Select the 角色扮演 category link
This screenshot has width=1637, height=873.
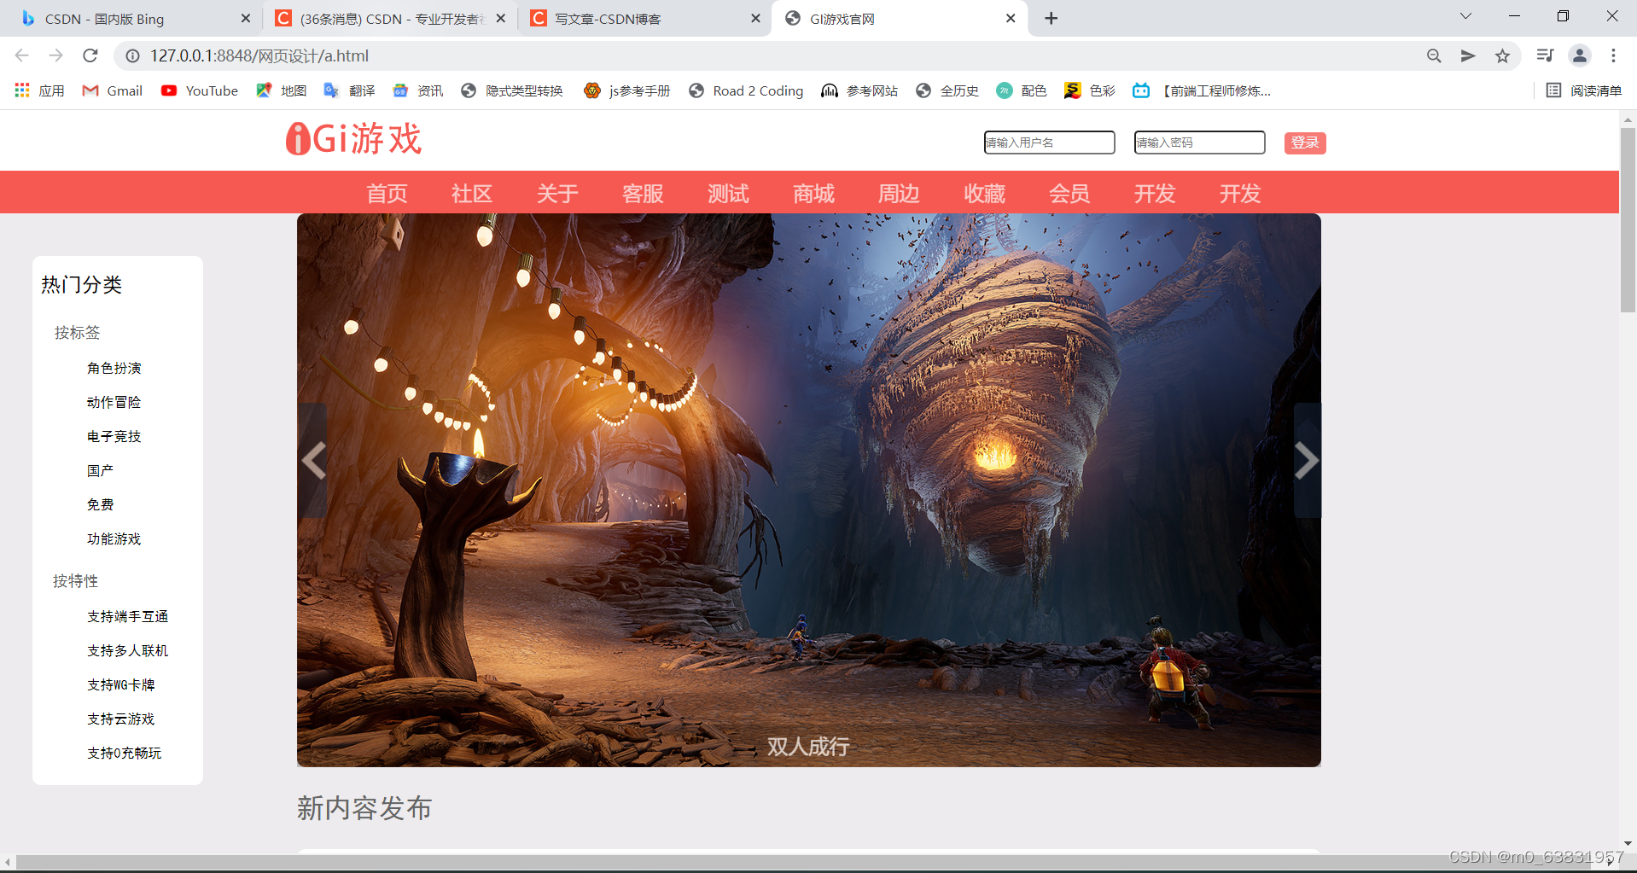click(x=114, y=368)
